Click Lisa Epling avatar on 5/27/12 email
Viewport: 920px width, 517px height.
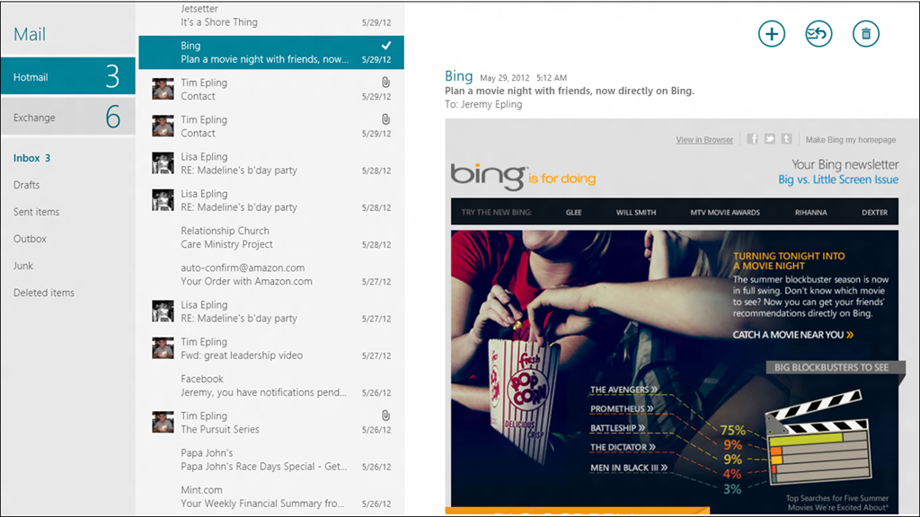(x=163, y=311)
